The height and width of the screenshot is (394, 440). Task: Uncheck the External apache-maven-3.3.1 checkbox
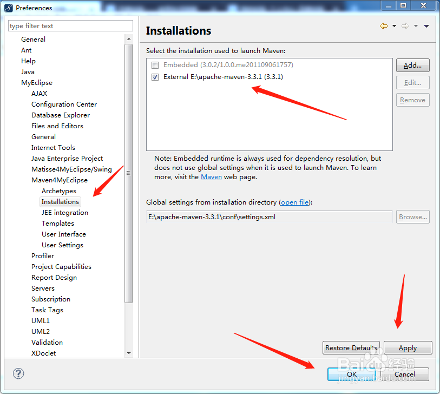[155, 77]
